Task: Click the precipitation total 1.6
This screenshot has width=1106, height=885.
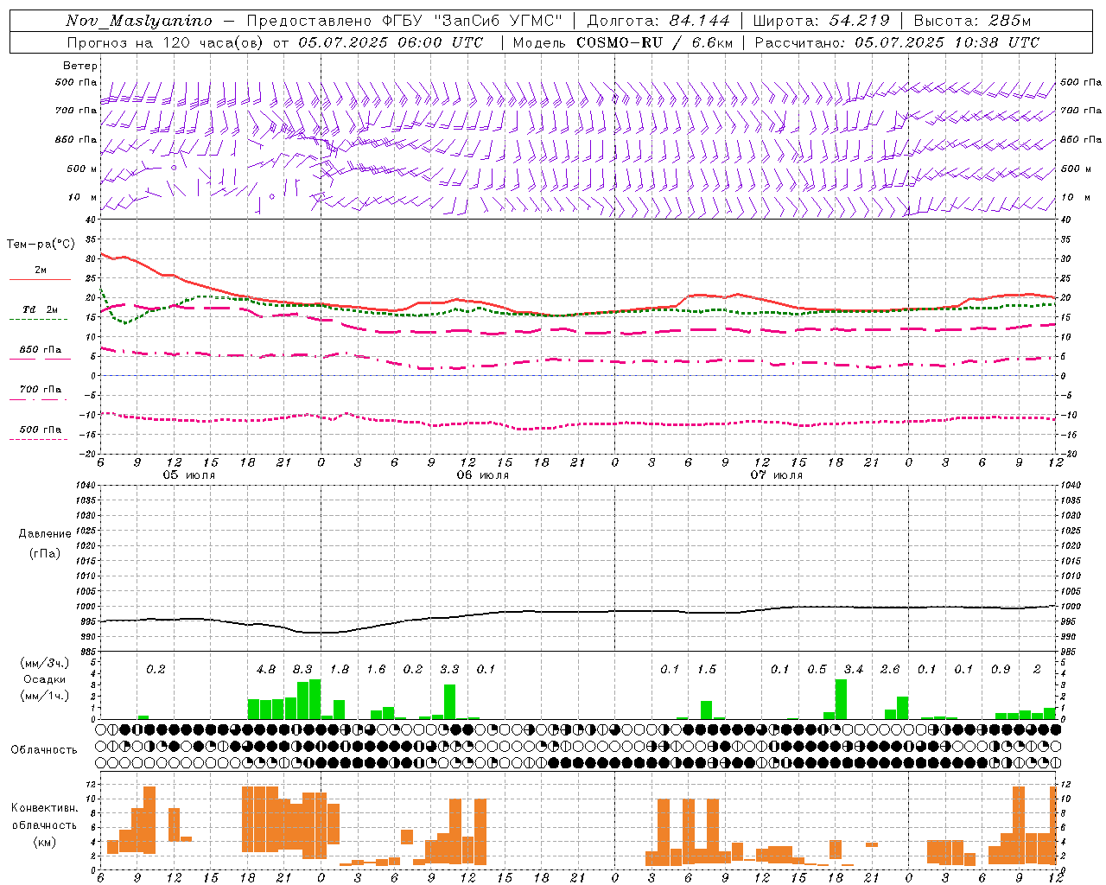Action: point(376,669)
